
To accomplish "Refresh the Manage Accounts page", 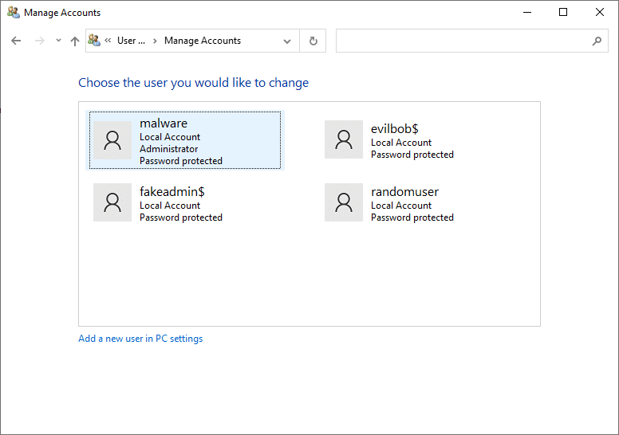I will [x=313, y=41].
